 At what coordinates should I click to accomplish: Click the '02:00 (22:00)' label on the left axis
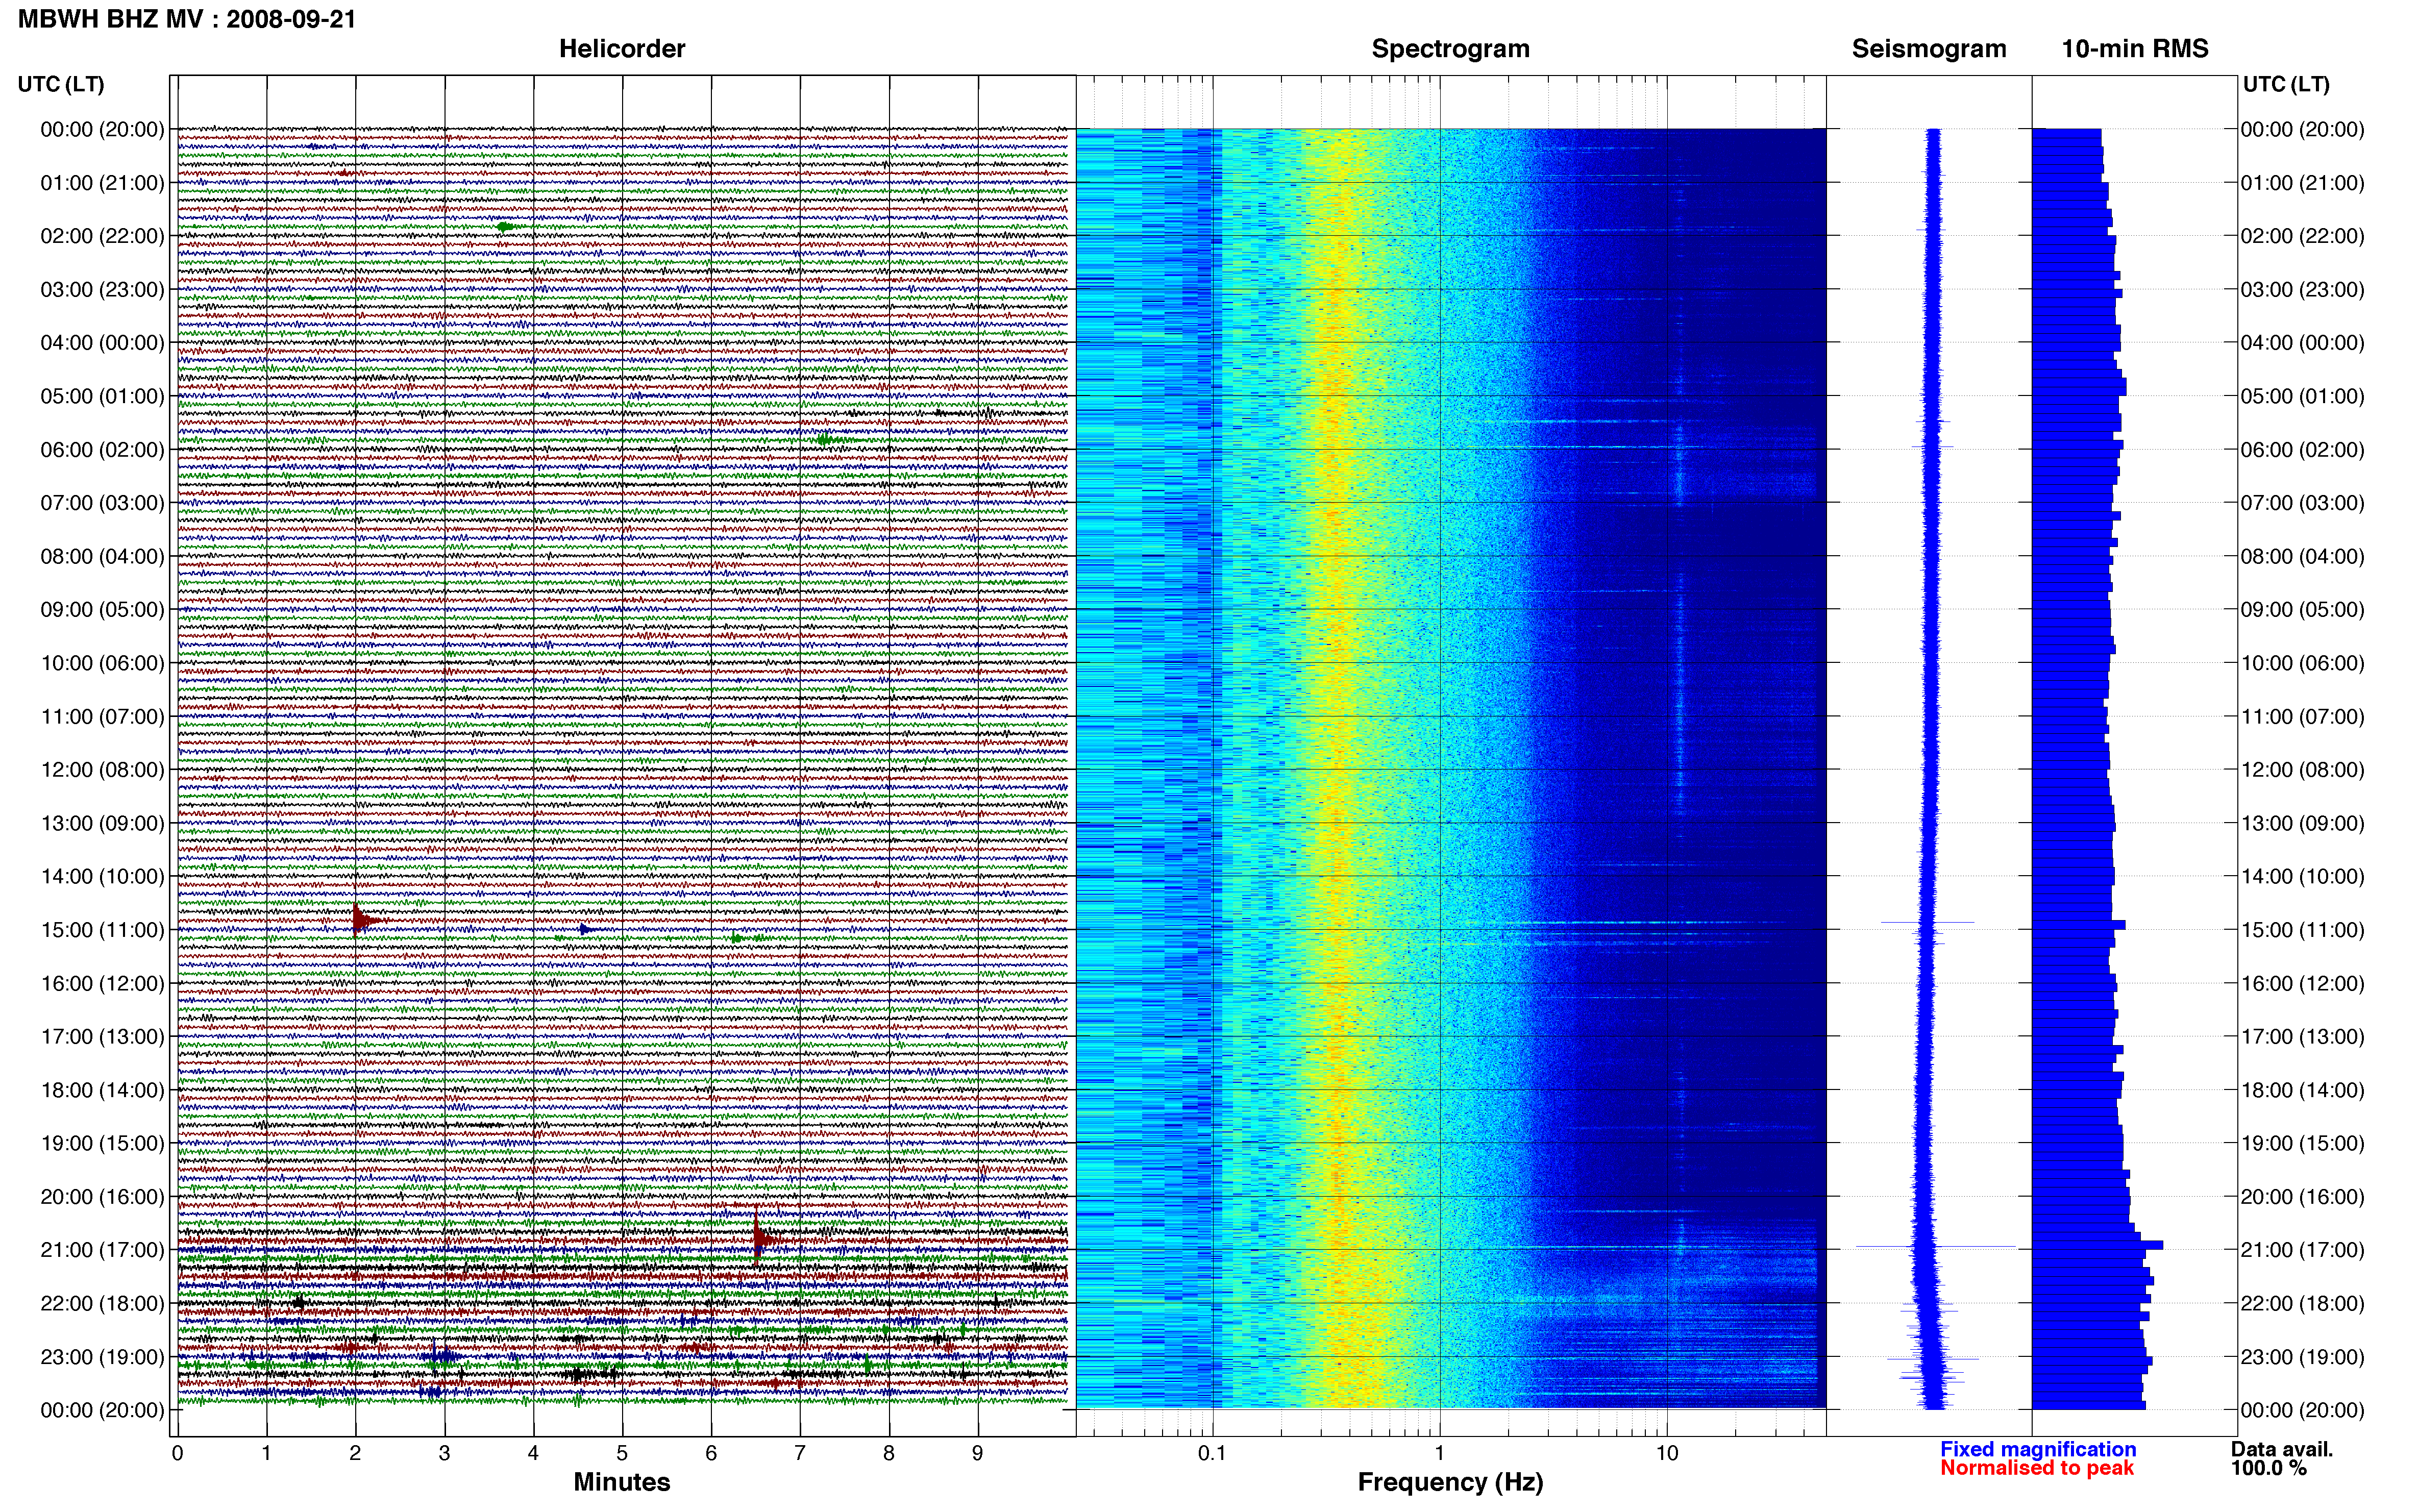coord(102,236)
